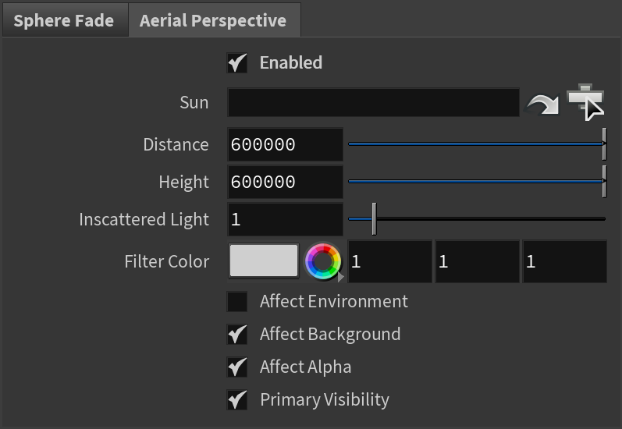Click the Filter Color red channel field

click(390, 261)
